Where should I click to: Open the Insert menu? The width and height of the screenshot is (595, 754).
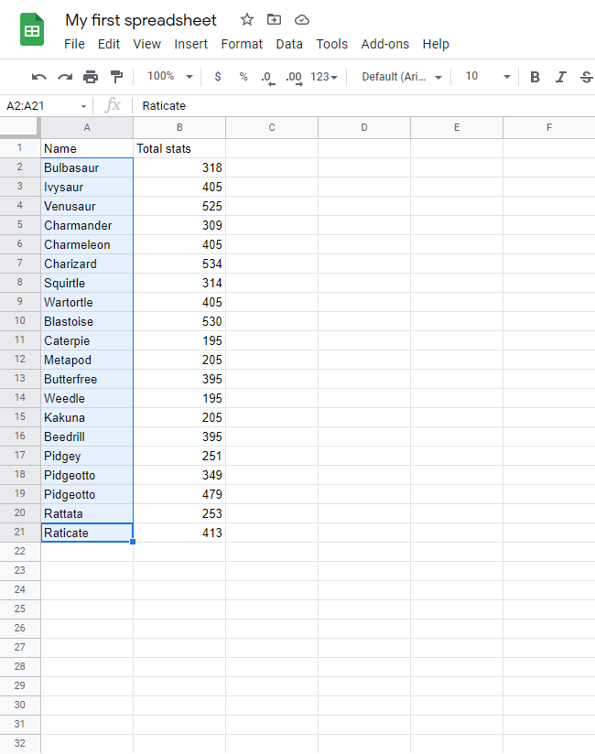tap(190, 44)
